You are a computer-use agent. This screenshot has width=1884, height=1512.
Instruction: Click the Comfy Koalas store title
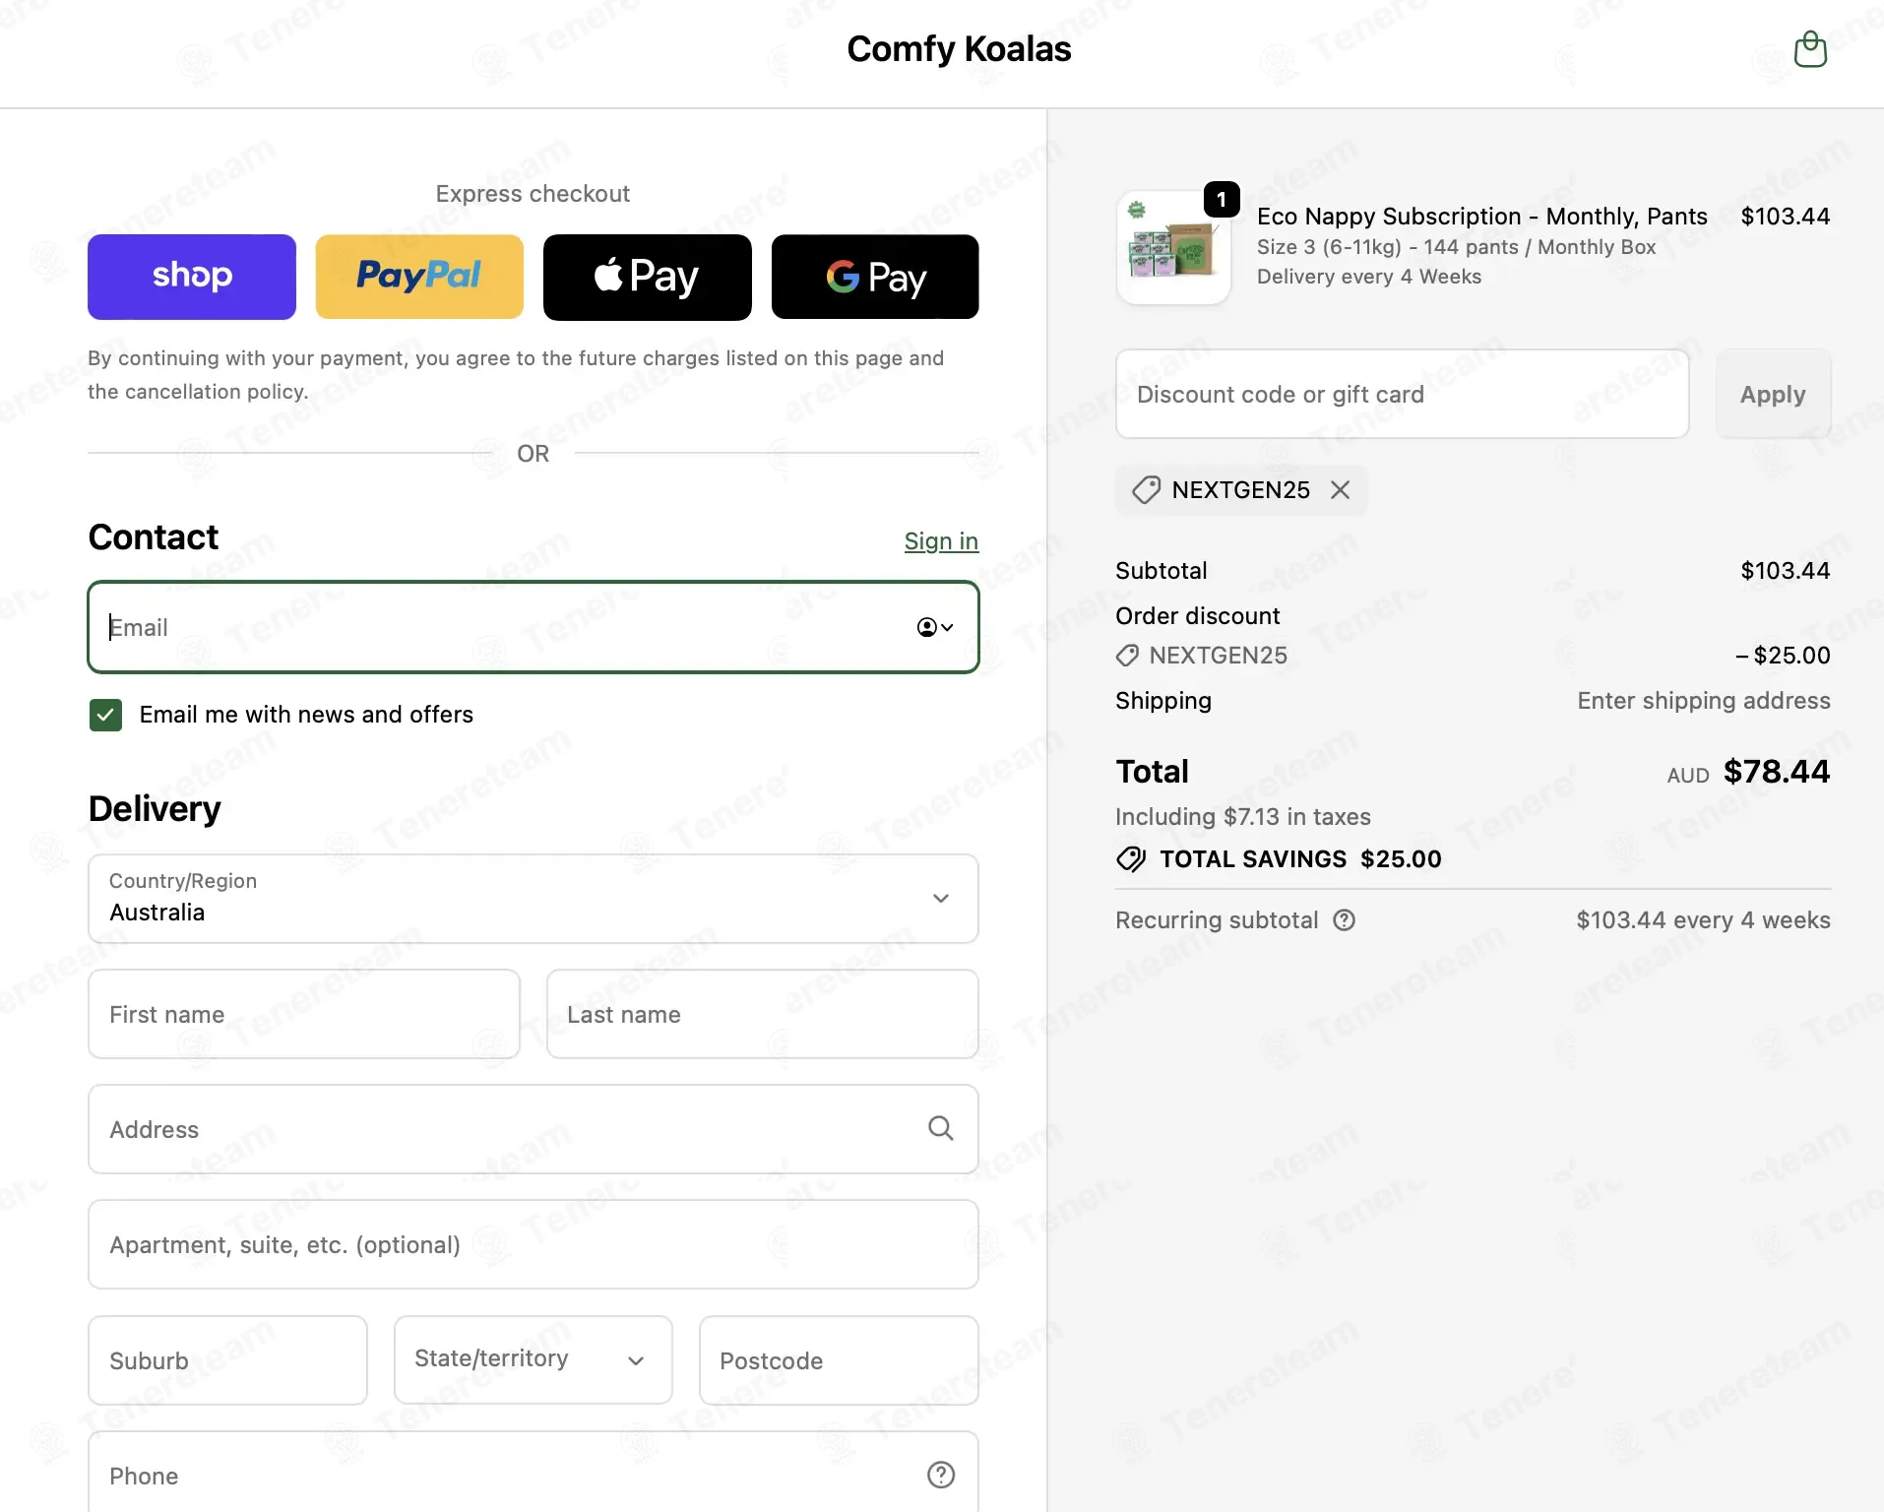point(959,49)
